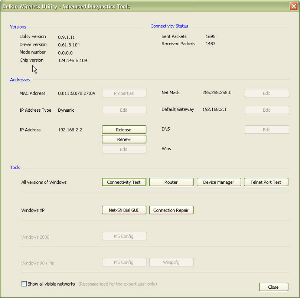Click Edit next to Net Mask

(x=267, y=93)
